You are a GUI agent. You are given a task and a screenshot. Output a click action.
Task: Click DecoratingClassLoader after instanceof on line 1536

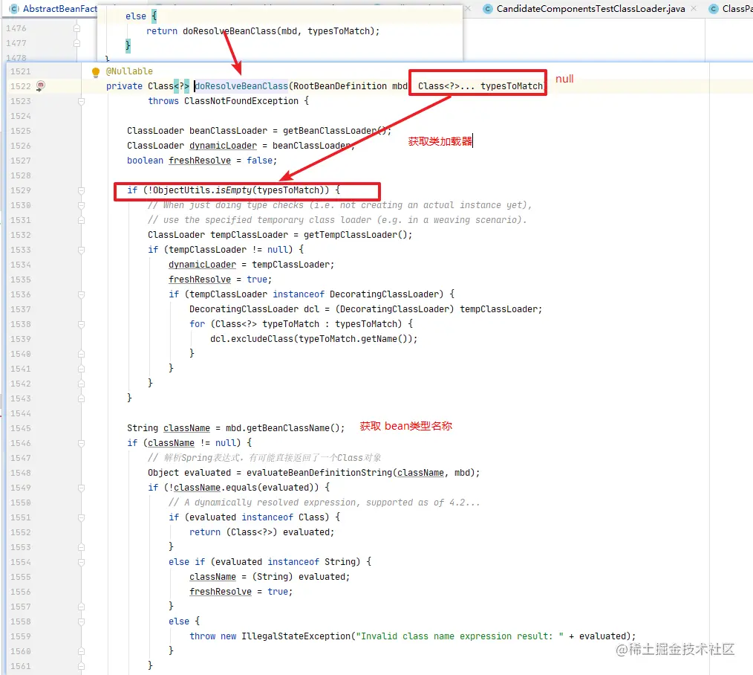click(384, 294)
